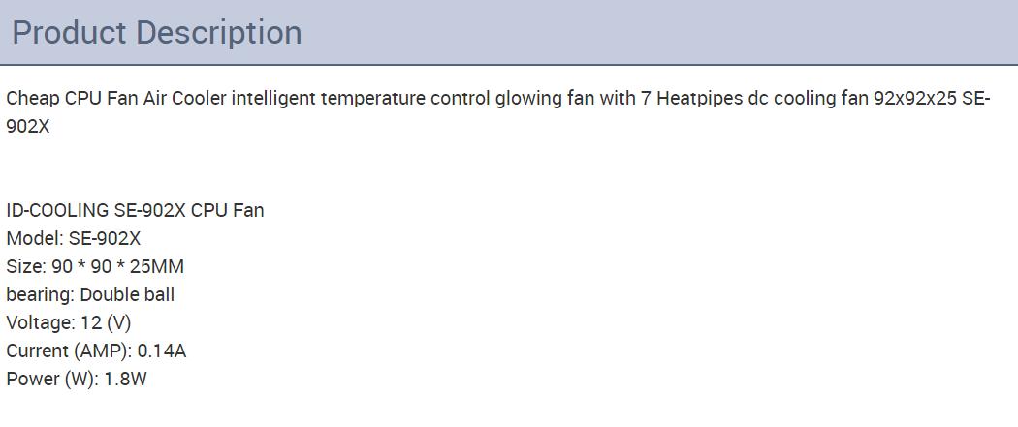Click the 'Power (W): 1.8W' line

pos(77,379)
